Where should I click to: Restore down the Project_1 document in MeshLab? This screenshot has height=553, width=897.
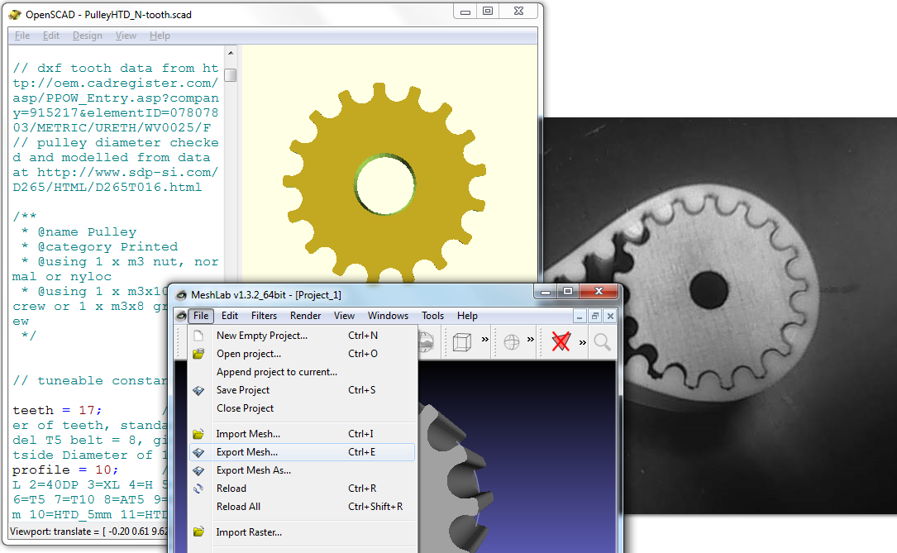click(x=595, y=317)
